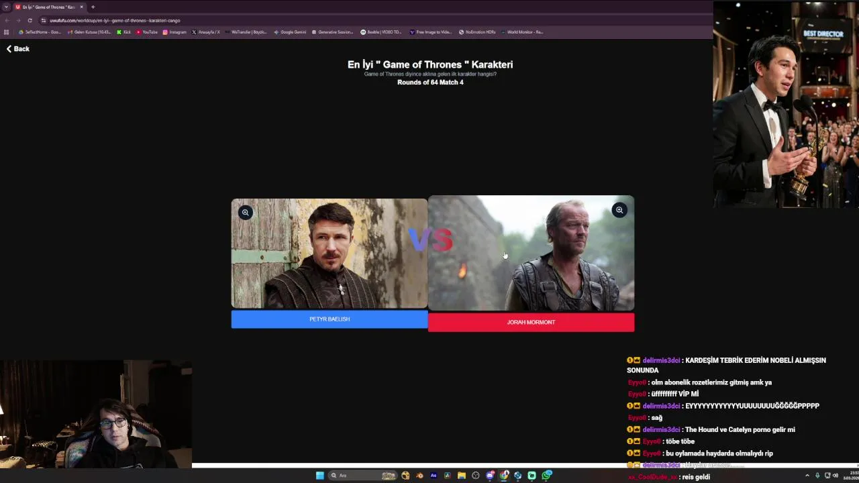This screenshot has width=859, height=483.
Task: Open the Google Gemini bookmark
Action: [x=290, y=32]
